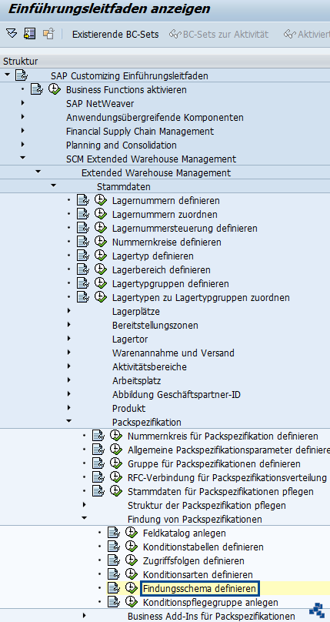Select Nummernkreise definieren text
330x622 pixels.
coord(166,242)
